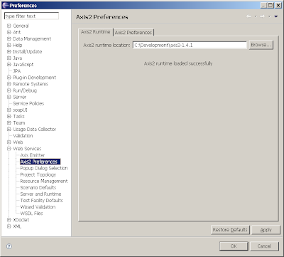This screenshot has width=284, height=257.
Task: Click 'Axis2 runtime loaded successfully' message
Action: pyautogui.click(x=178, y=63)
